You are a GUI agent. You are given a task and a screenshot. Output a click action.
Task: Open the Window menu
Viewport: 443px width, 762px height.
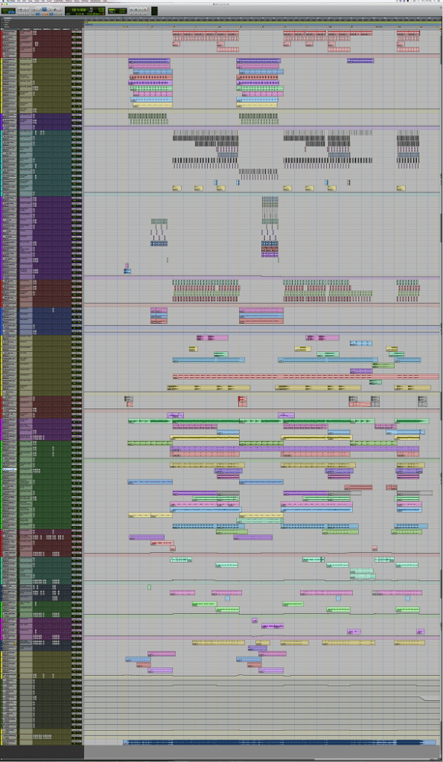point(85,2)
